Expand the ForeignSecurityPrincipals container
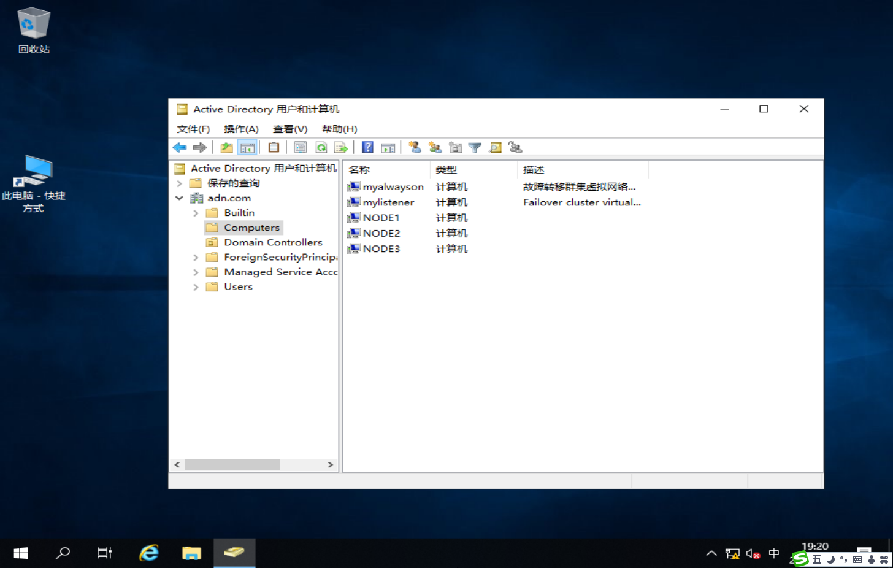Image resolution: width=893 pixels, height=568 pixels. coord(196,257)
